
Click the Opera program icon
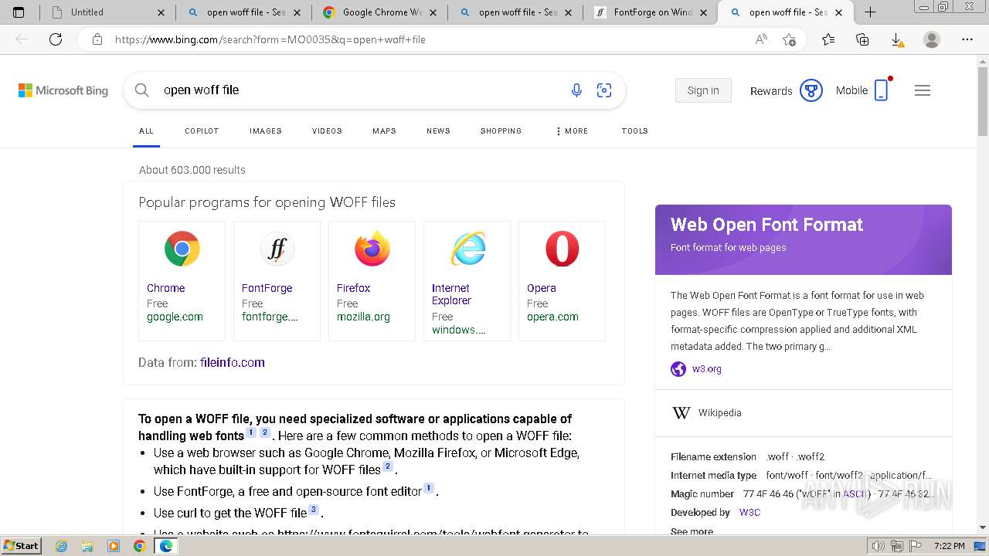tap(562, 249)
